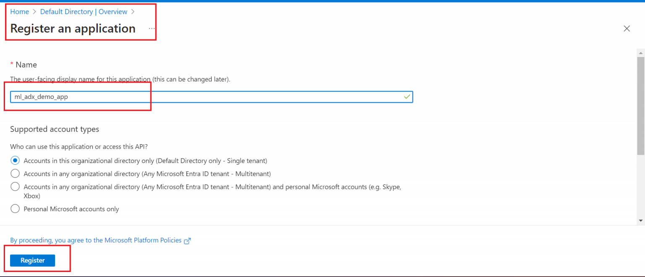Open the Microsoft Platform Policies link
The image size is (645, 277).
pos(96,241)
